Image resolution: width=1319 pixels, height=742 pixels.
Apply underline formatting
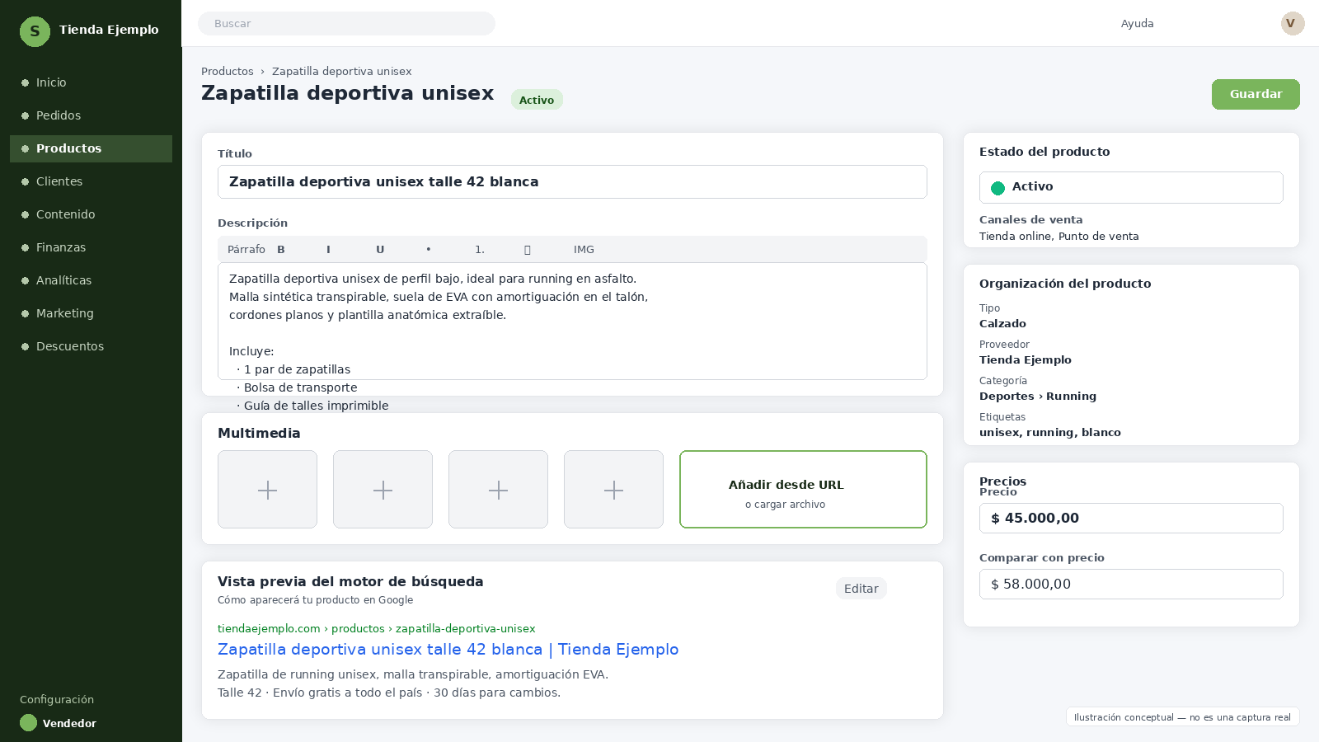pos(380,249)
